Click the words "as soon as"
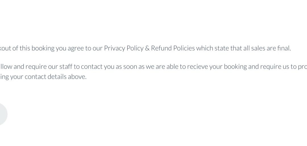Viewport: 307px width, 146px height. pyautogui.click(x=134, y=67)
